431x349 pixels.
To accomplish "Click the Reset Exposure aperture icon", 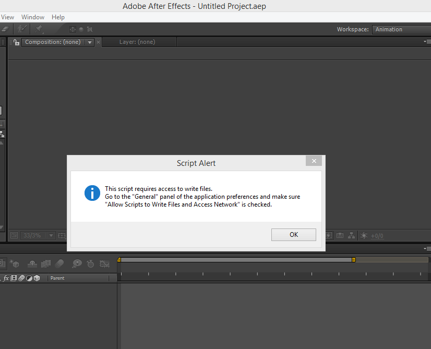I will pos(364,235).
